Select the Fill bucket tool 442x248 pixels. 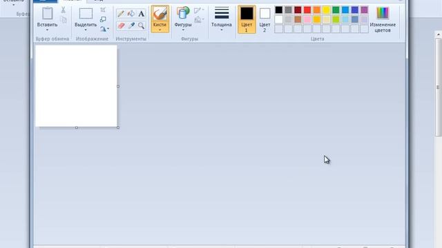tap(131, 14)
